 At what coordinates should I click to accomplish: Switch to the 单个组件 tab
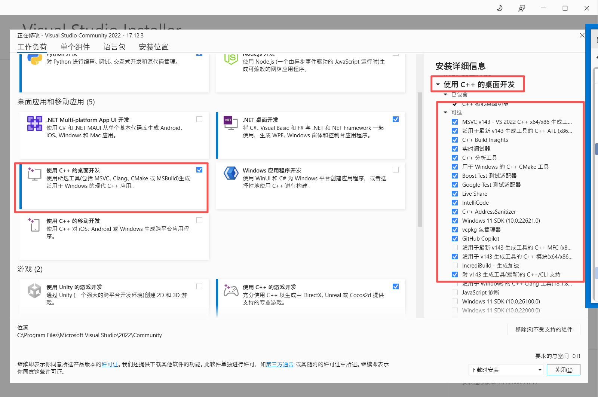(75, 47)
